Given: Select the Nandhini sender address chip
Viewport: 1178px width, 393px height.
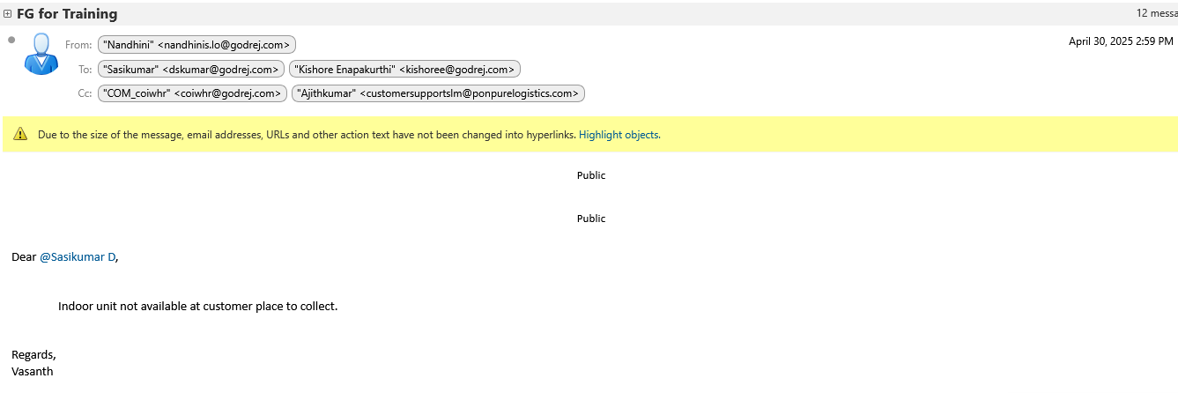Looking at the screenshot, I should [x=196, y=44].
